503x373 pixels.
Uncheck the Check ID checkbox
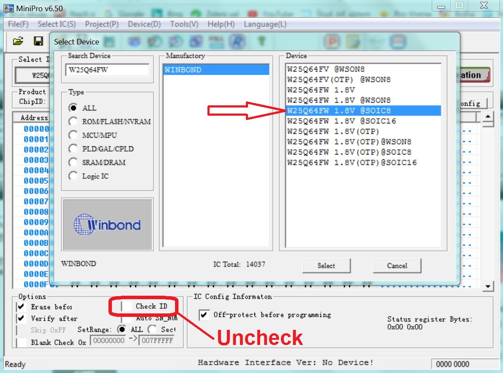(126, 307)
